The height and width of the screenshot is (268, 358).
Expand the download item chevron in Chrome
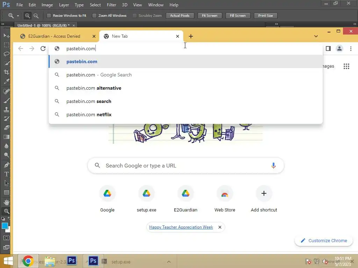pos(169,262)
